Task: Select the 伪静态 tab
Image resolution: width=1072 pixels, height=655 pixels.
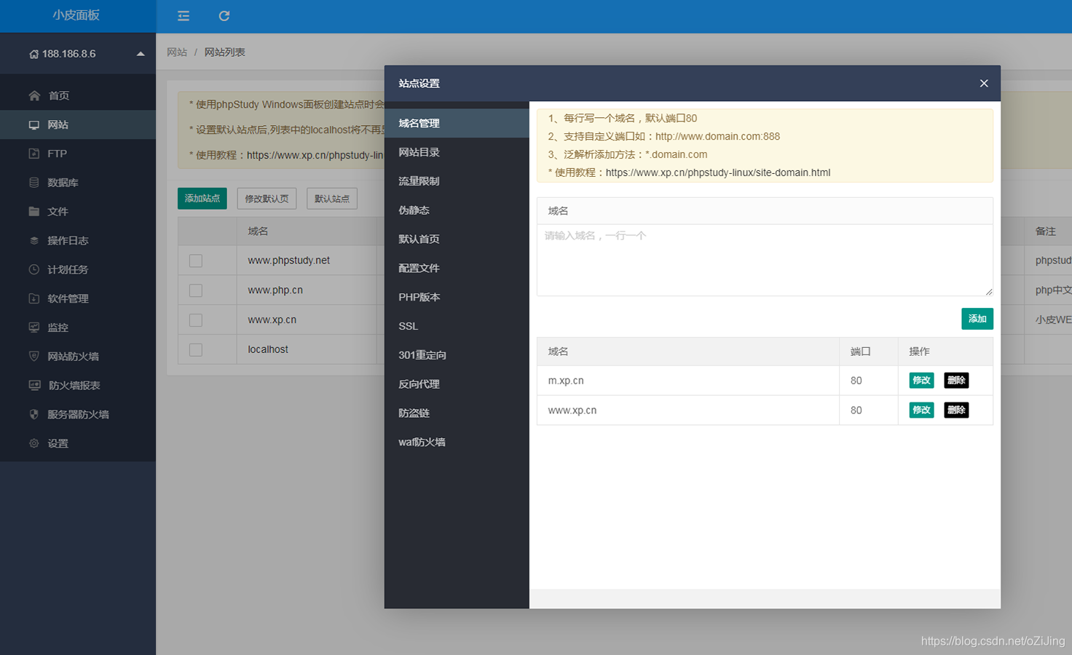Action: click(457, 210)
